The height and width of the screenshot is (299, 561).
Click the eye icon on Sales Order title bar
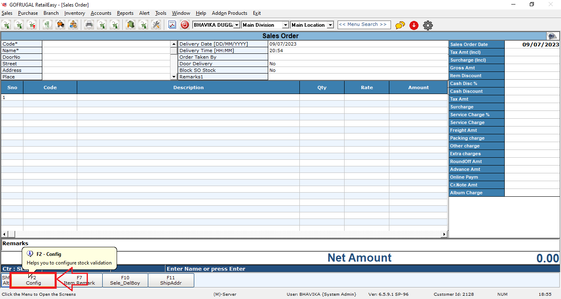point(552,36)
